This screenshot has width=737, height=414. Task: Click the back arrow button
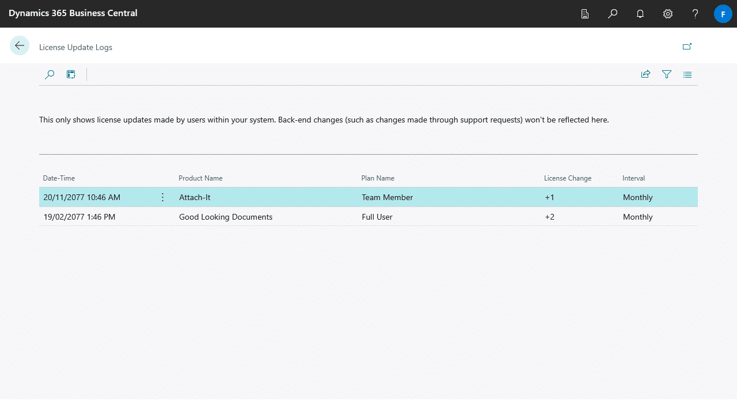point(20,46)
